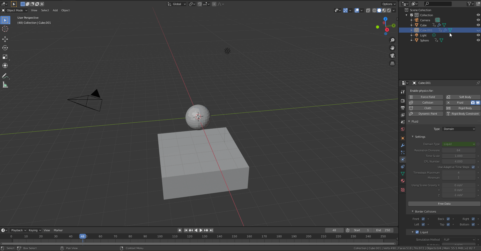Switch viewport to Rendered shading
The image size is (481, 251).
[389, 10]
